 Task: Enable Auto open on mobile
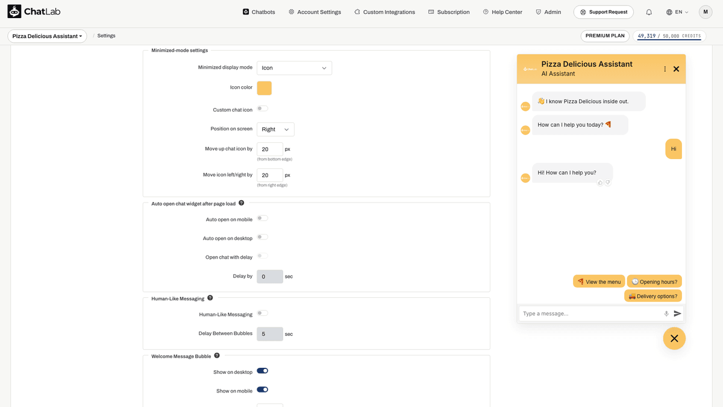click(x=263, y=218)
